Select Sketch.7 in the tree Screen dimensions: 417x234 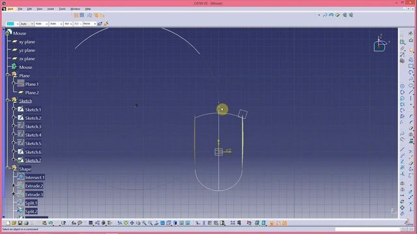(x=33, y=161)
